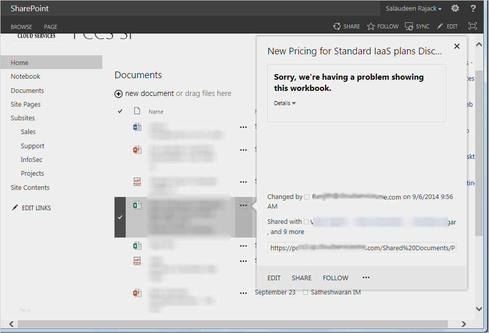This screenshot has height=333, width=489.
Task: Click the '9 more' shared-with link
Action: [x=294, y=232]
